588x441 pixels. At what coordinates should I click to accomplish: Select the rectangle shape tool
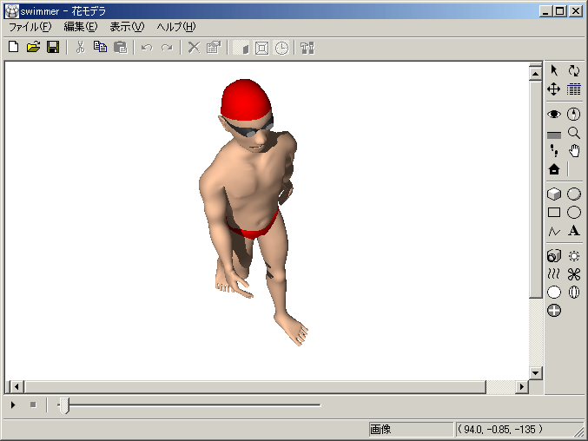click(x=554, y=213)
